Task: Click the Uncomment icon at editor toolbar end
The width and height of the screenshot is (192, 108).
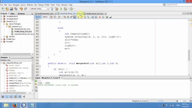Action: pyautogui.click(x=110, y=17)
